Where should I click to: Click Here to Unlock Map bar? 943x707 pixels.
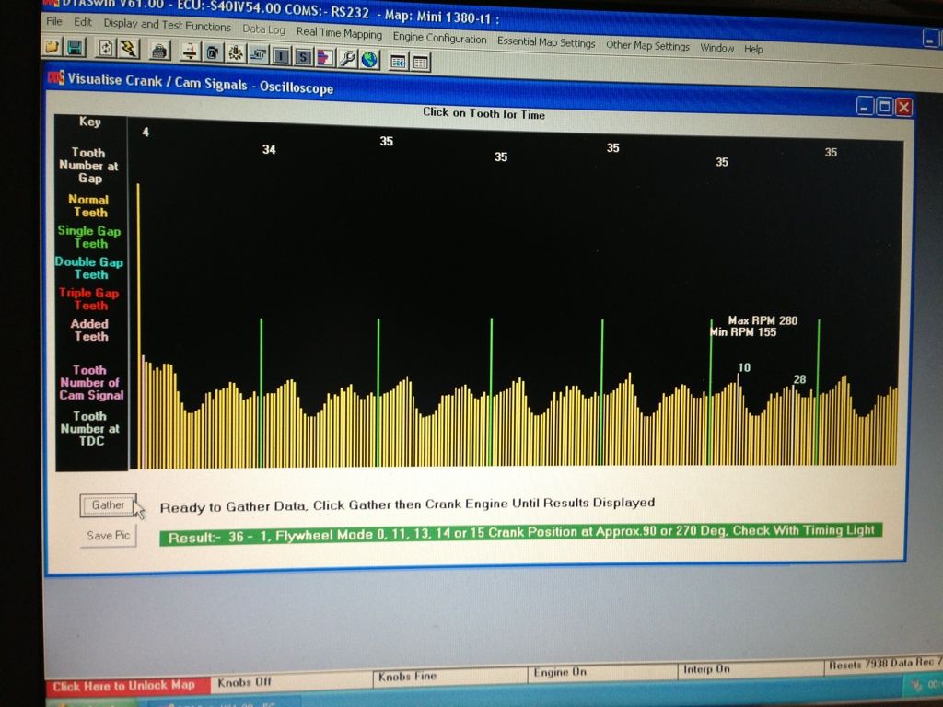pyautogui.click(x=123, y=686)
